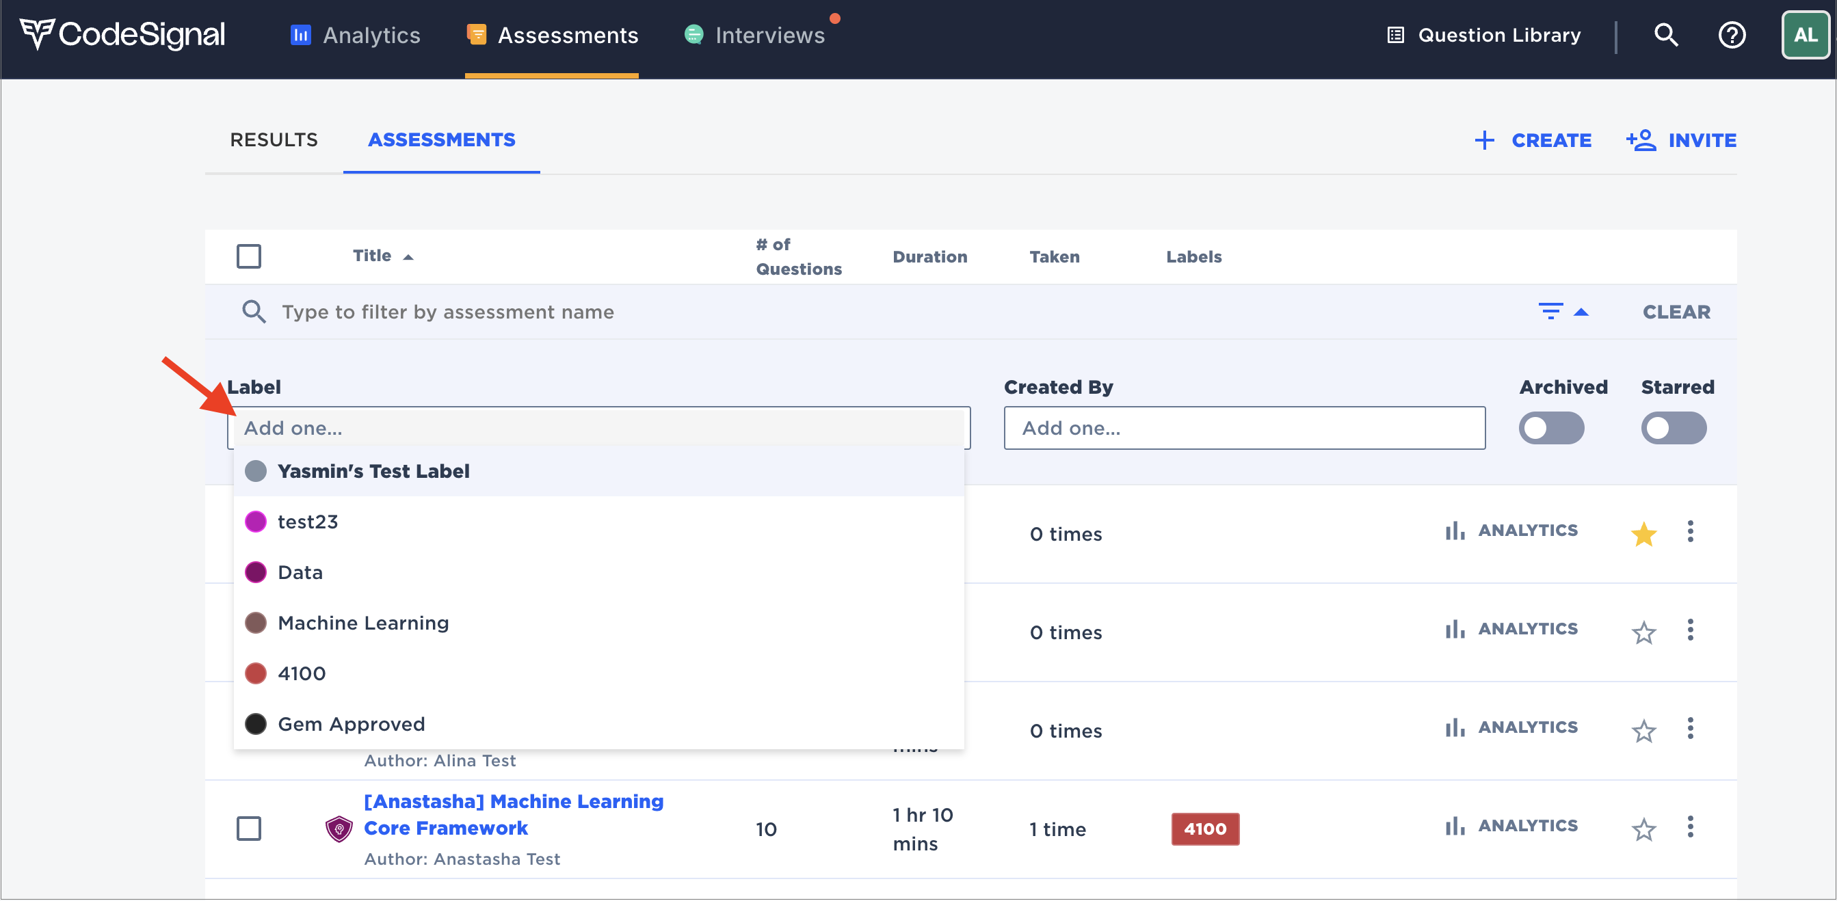Open the search magnifier in the top bar
The image size is (1837, 901).
coord(1666,34)
